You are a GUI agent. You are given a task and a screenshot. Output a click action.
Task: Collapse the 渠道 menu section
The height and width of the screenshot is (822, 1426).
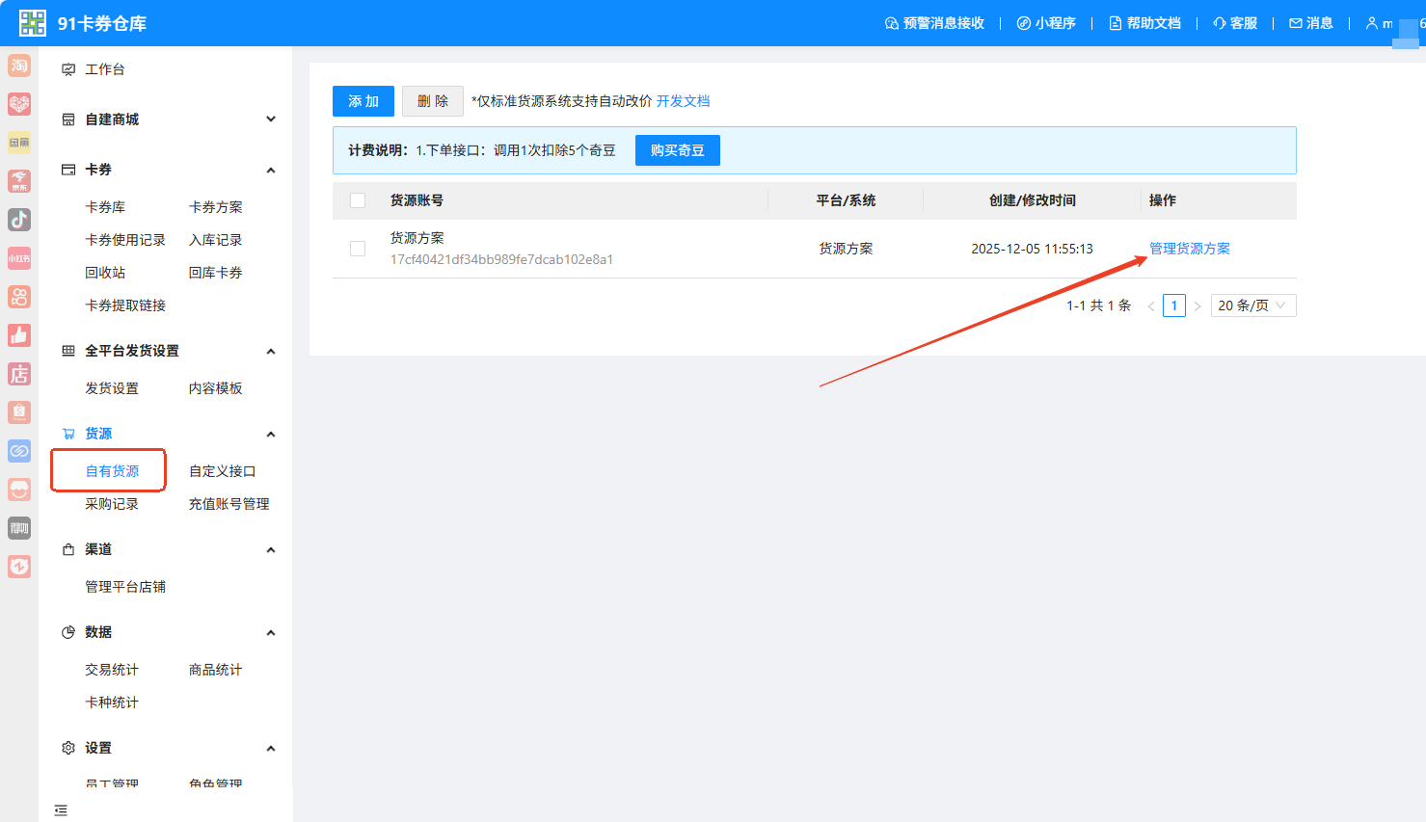pyautogui.click(x=271, y=549)
